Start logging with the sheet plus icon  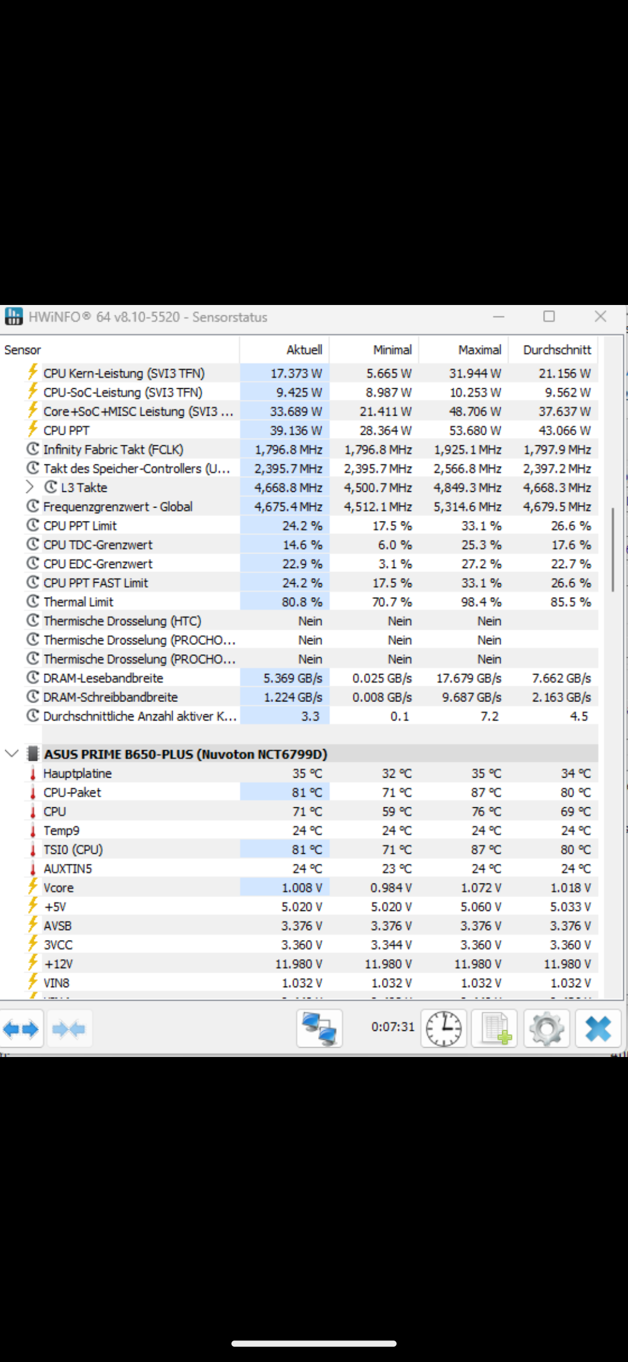click(495, 1028)
